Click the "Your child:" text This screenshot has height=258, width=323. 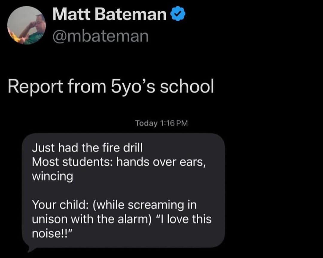click(x=60, y=205)
